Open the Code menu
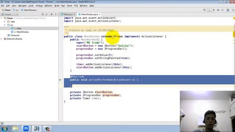Screen dimensions: 235x132 point(31,6)
